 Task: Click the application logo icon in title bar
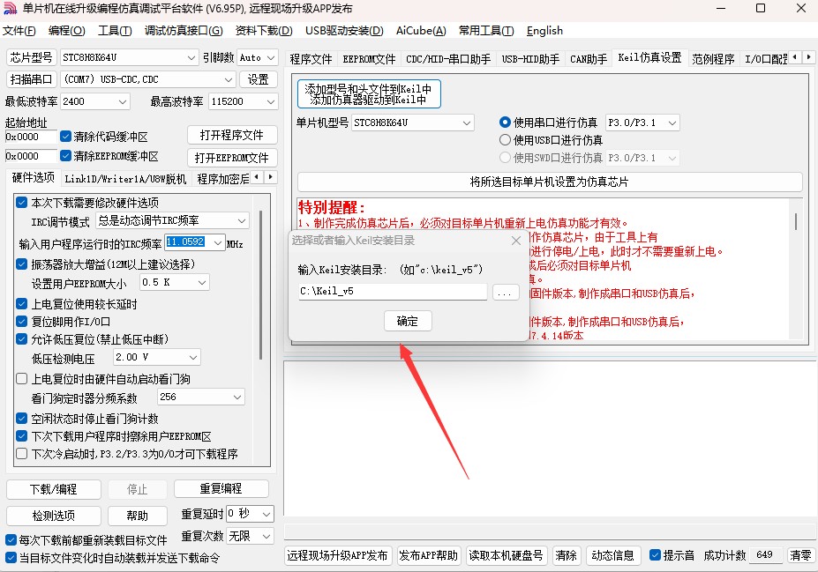click(10, 8)
